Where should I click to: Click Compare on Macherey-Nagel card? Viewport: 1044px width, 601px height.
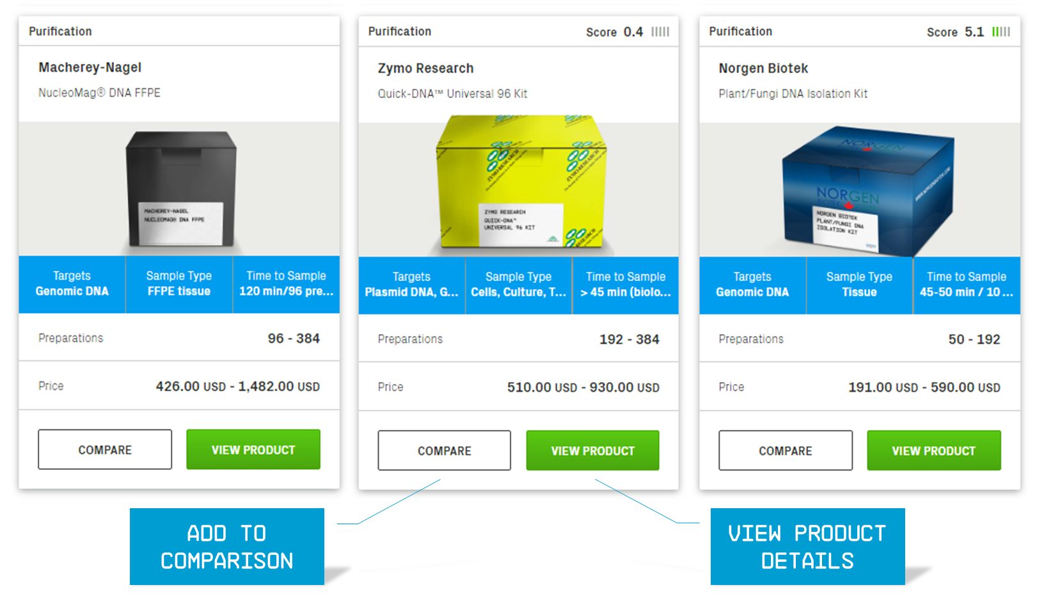[x=105, y=449]
